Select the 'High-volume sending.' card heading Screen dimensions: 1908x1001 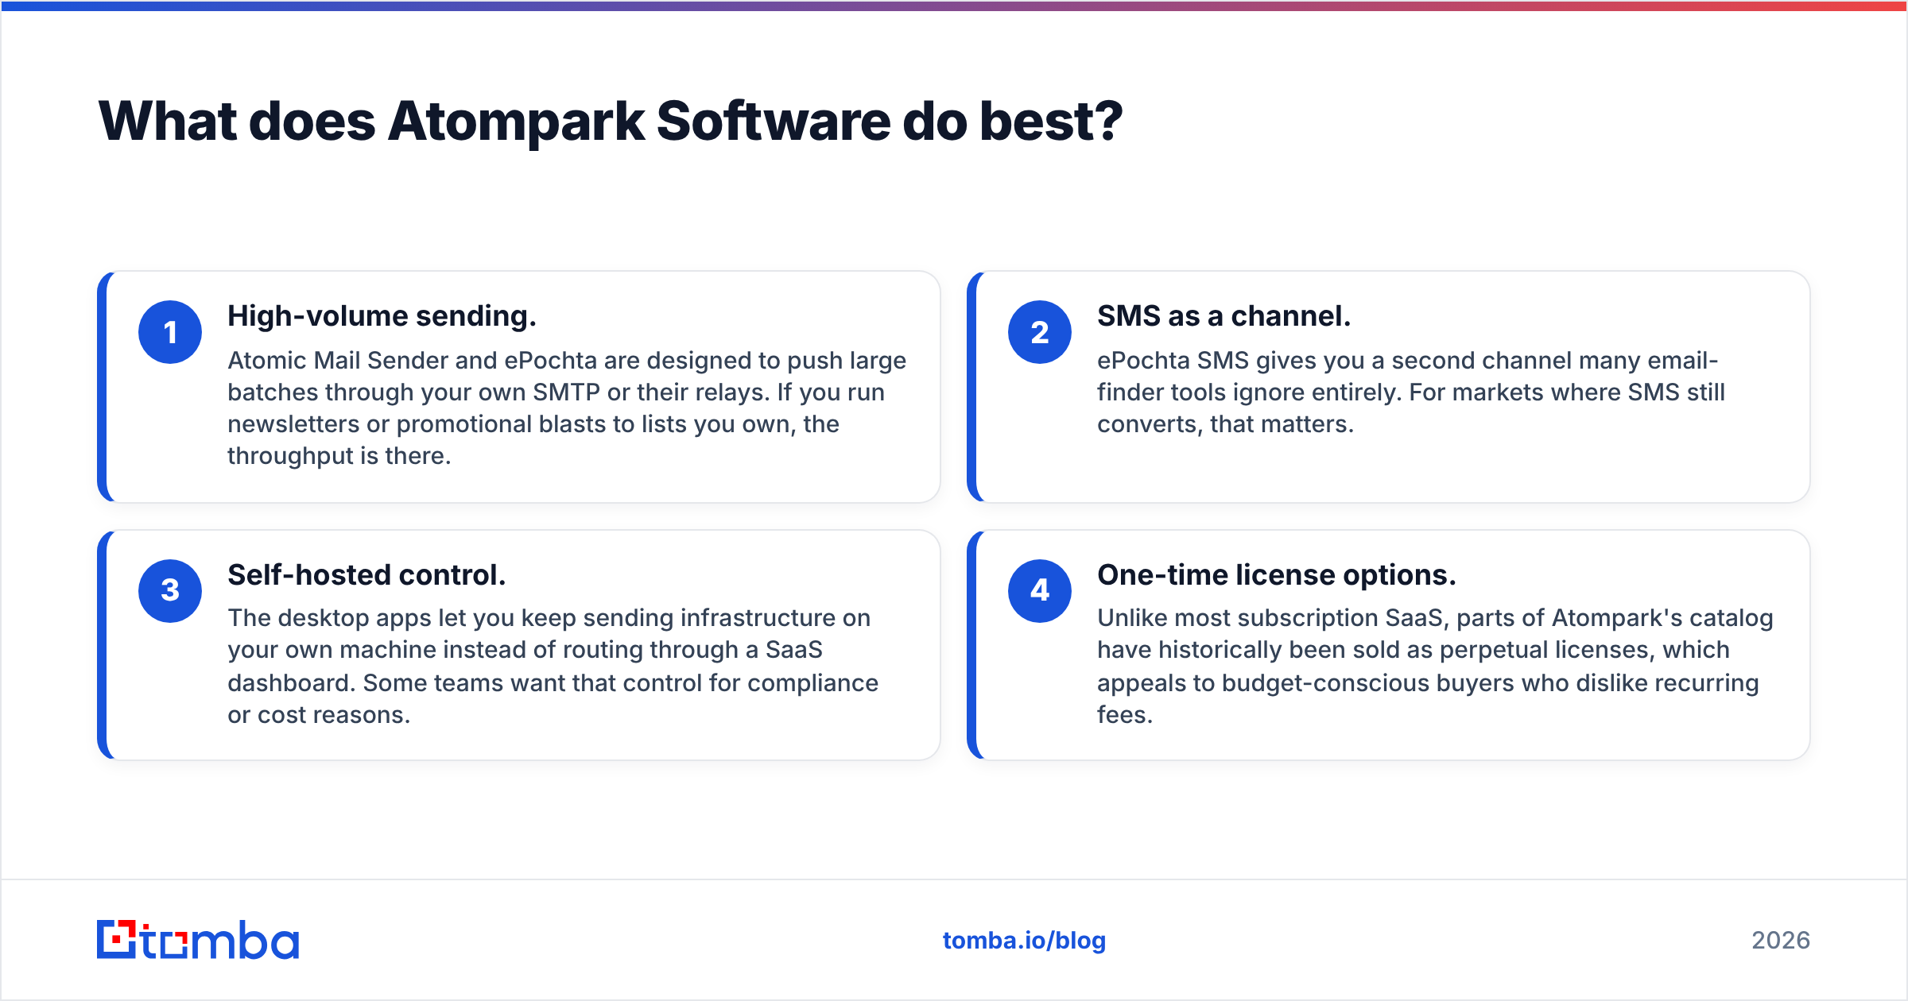(382, 316)
